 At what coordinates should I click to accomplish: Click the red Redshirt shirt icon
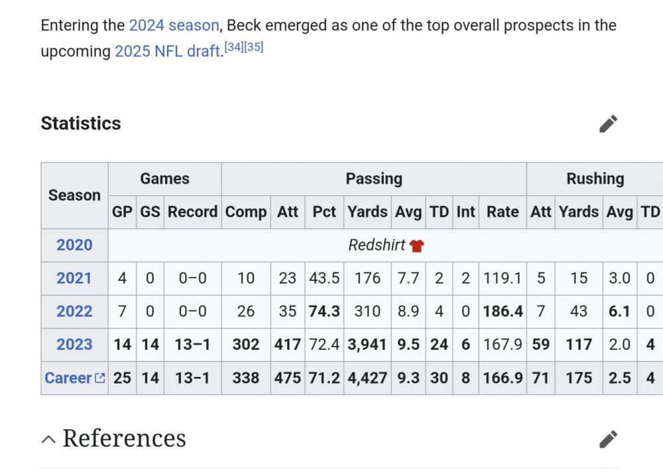pos(416,246)
